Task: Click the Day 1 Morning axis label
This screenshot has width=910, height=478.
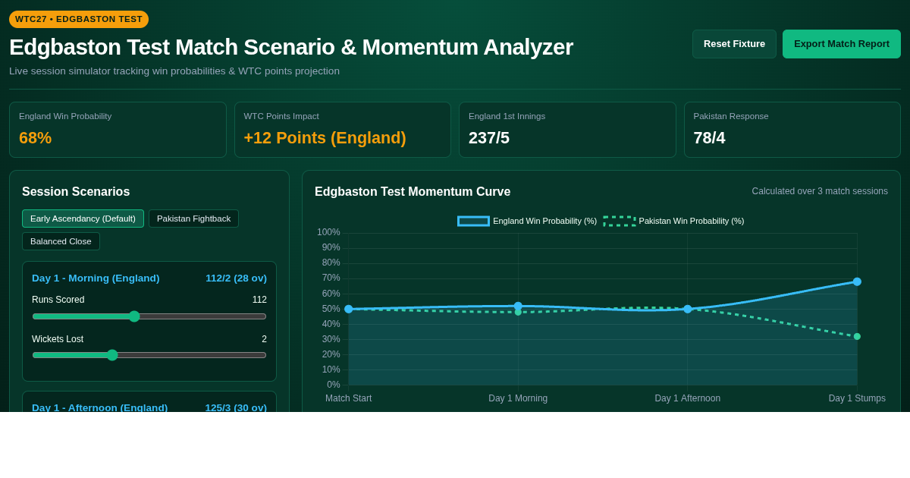Action: point(518,398)
